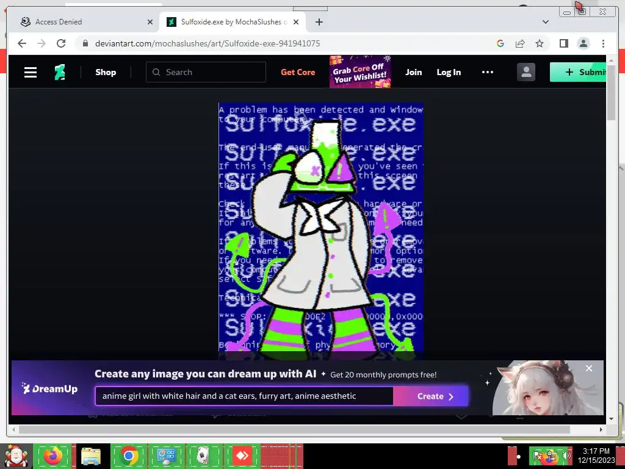Screen dimensions: 625x469
Task: Open the Sulfoxide.exe artwork image
Action: 321,227
